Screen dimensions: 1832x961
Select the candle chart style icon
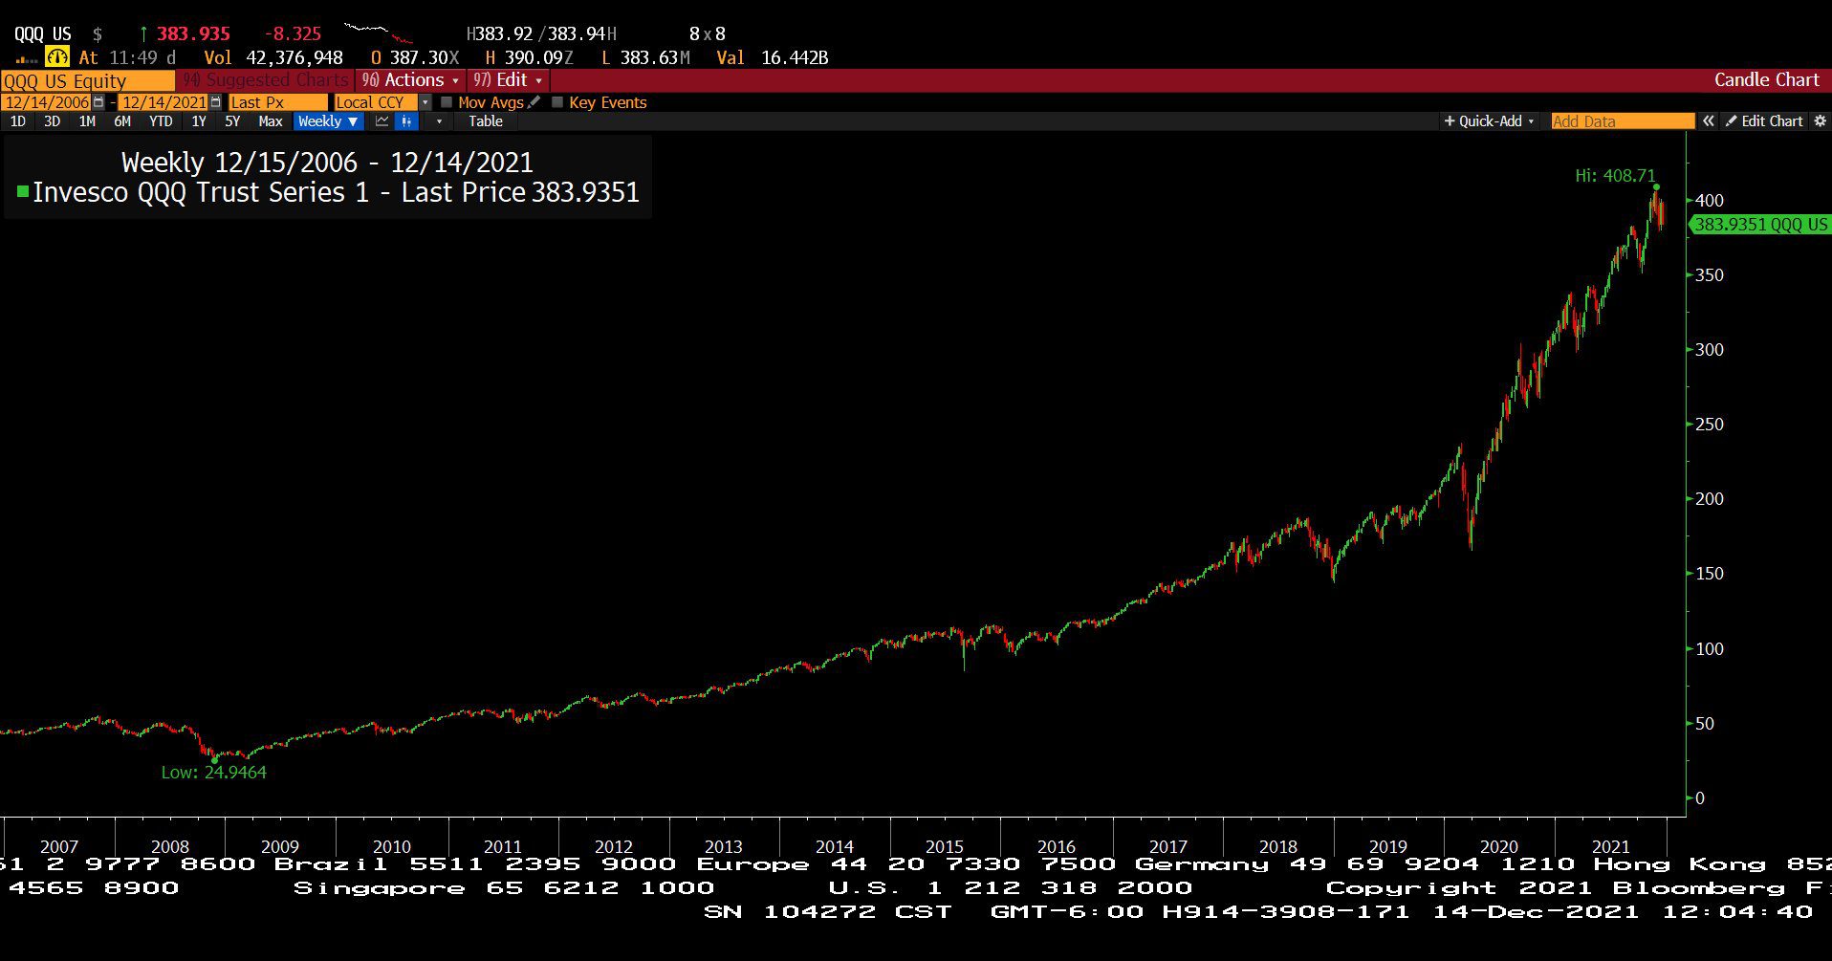pos(407,121)
